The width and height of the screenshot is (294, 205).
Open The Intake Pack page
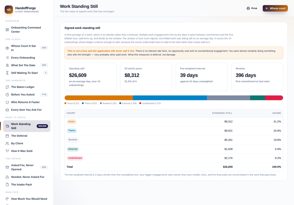26,184
